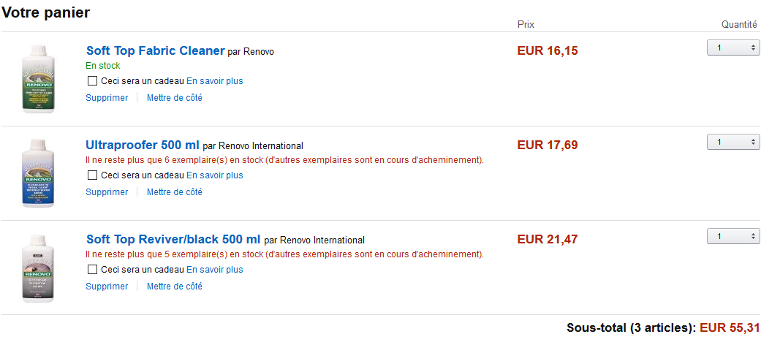Viewport: 780px width, 345px height.
Task: Change the Ultraproofer 500 ml quantity selector
Action: pyautogui.click(x=733, y=143)
